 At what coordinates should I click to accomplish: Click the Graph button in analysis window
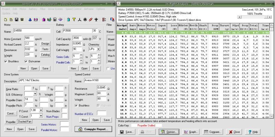191,132
